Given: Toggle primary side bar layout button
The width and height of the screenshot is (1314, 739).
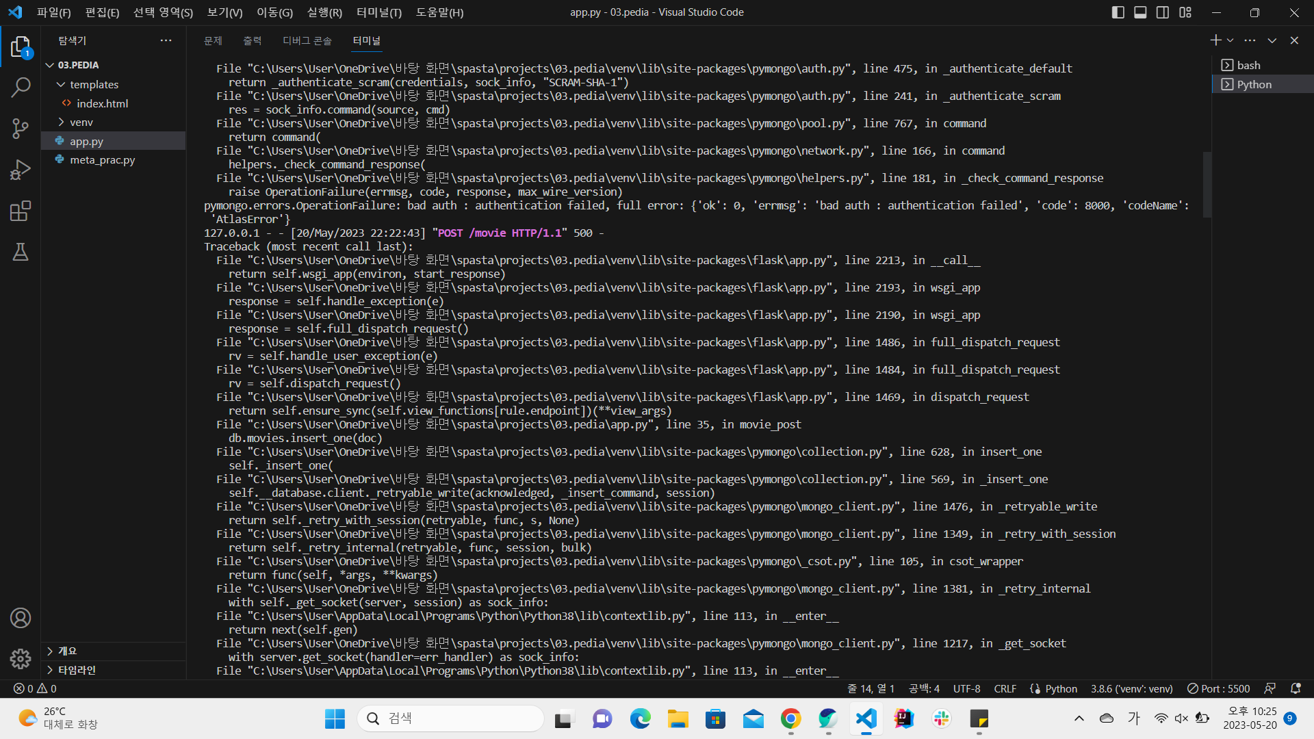Looking at the screenshot, I should (x=1118, y=12).
